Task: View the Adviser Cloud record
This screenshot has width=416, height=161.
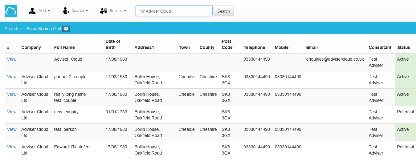Action: tap(12, 59)
